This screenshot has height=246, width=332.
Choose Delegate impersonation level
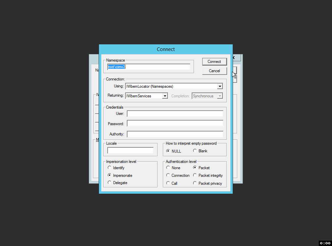tap(110, 183)
